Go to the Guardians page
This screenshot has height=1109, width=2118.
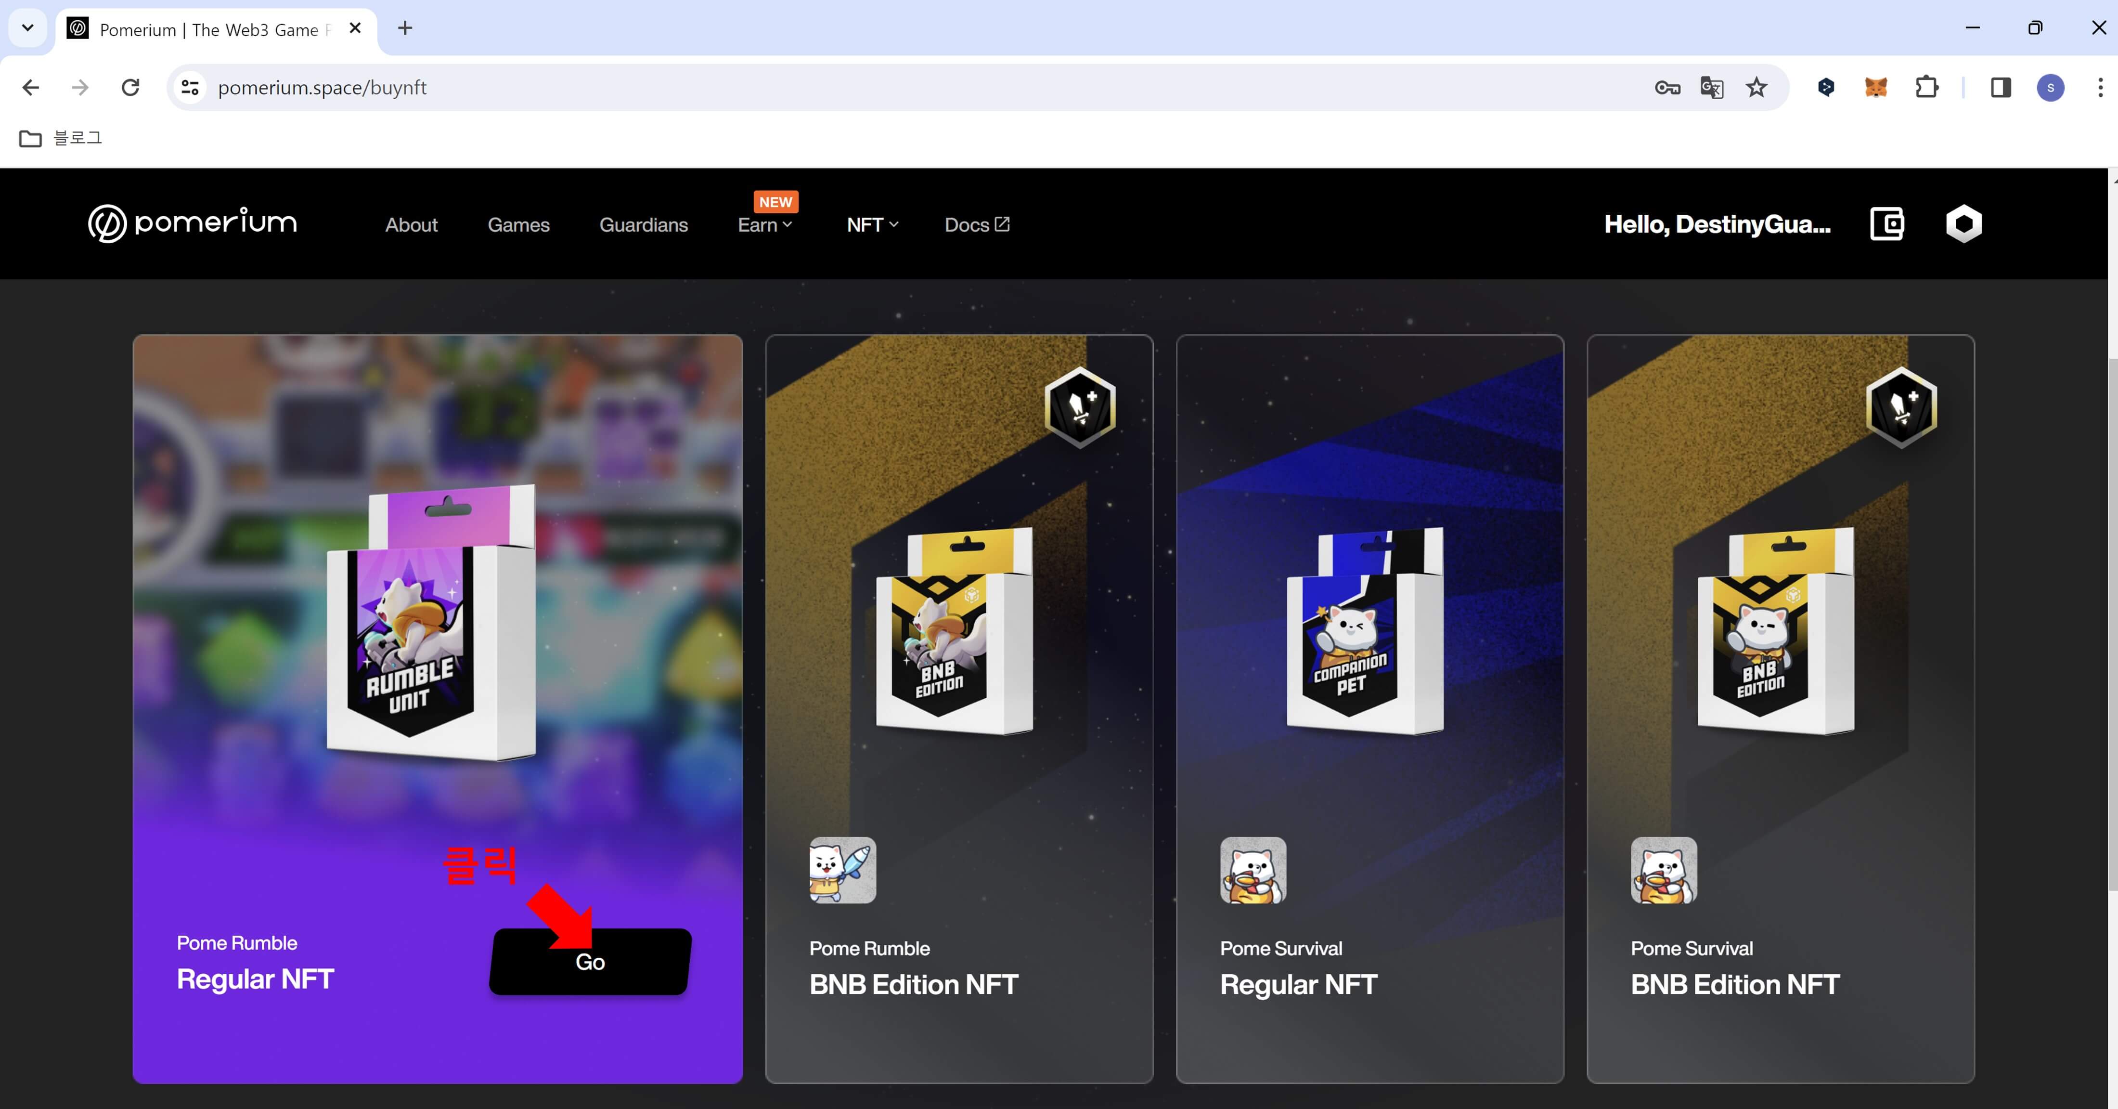click(643, 224)
